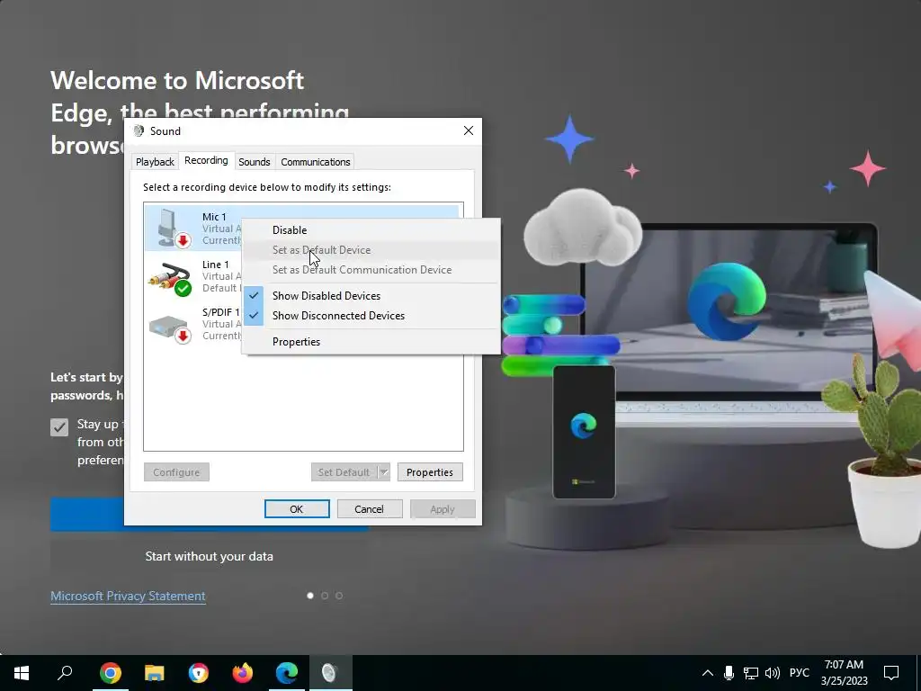This screenshot has width=921, height=691.
Task: Click Cancel in the Sound dialog
Action: tap(369, 509)
